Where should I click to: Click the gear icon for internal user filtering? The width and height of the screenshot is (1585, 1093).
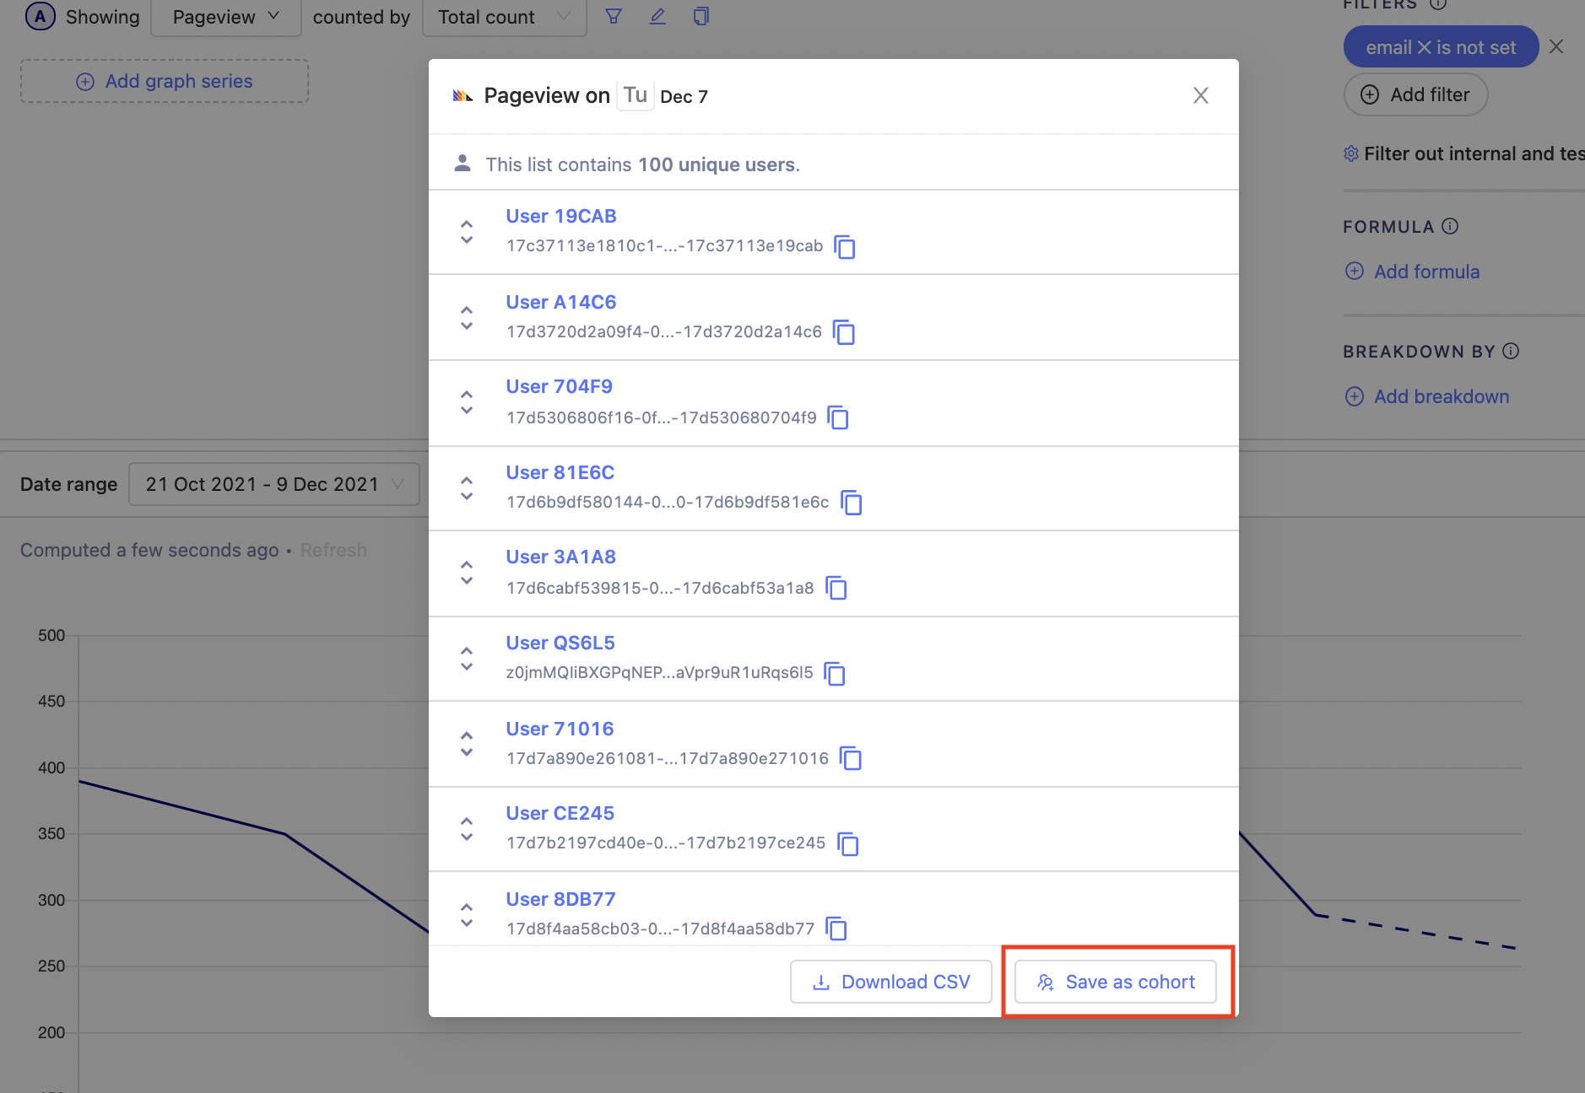coord(1351,153)
